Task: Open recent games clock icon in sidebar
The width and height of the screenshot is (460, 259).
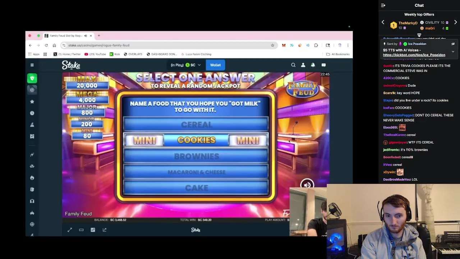Action: [x=32, y=113]
